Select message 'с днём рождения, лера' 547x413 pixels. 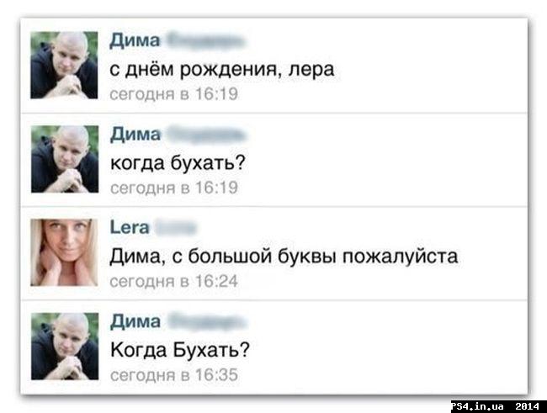(x=222, y=70)
